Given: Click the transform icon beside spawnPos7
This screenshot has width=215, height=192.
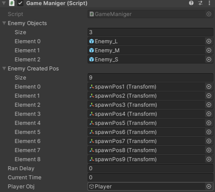Looking at the screenshot, I should coord(92,141).
